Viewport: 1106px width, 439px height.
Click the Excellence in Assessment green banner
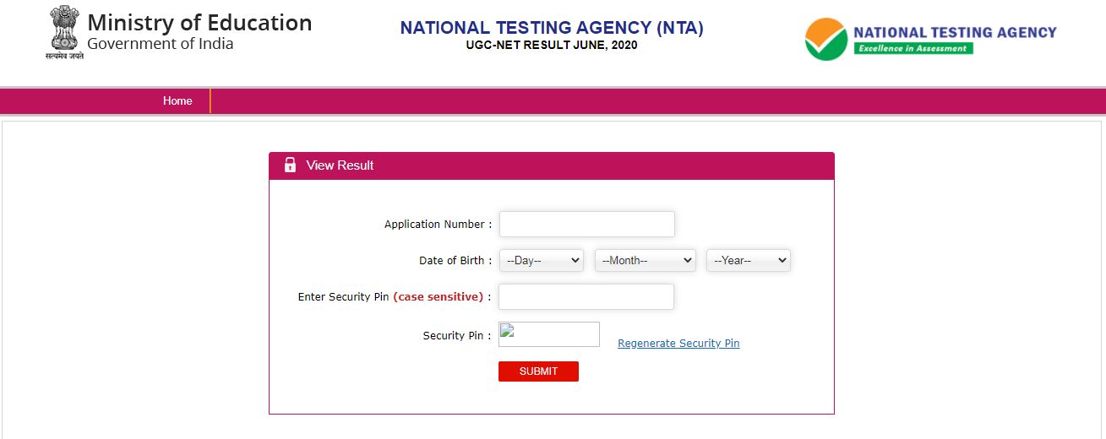[x=913, y=49]
